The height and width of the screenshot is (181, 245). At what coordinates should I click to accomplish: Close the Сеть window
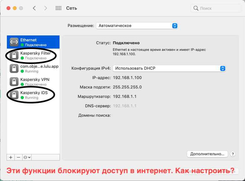click(8, 8)
